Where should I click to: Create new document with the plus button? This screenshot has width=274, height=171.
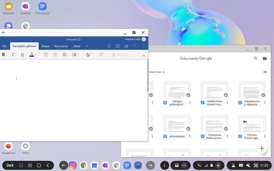[262, 148]
